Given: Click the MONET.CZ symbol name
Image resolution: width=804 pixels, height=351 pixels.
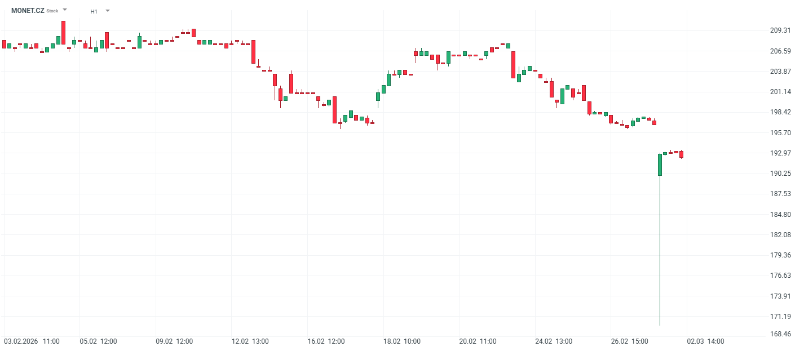Looking at the screenshot, I should [28, 11].
